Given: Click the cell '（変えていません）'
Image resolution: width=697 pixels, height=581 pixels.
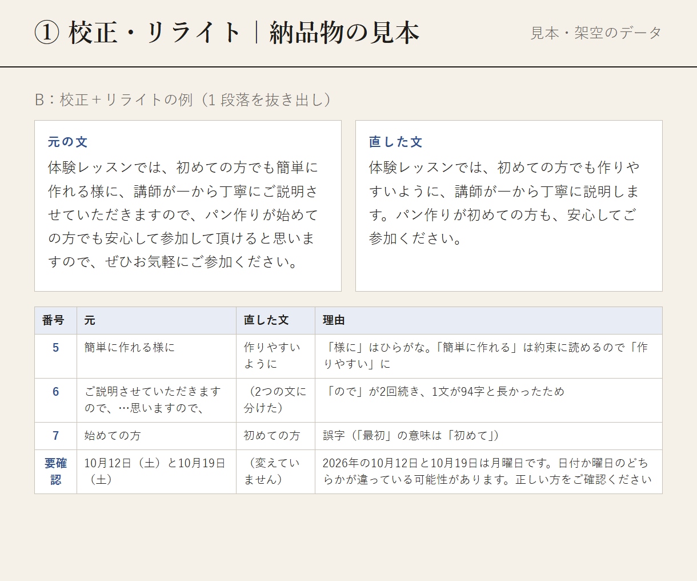Looking at the screenshot, I should click(272, 471).
